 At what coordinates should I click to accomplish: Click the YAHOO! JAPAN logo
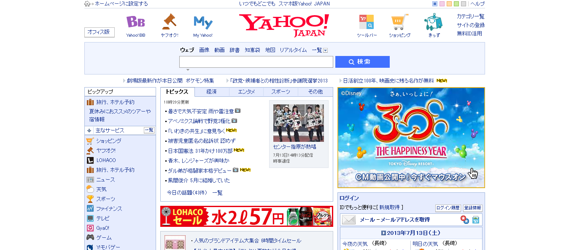(284, 25)
